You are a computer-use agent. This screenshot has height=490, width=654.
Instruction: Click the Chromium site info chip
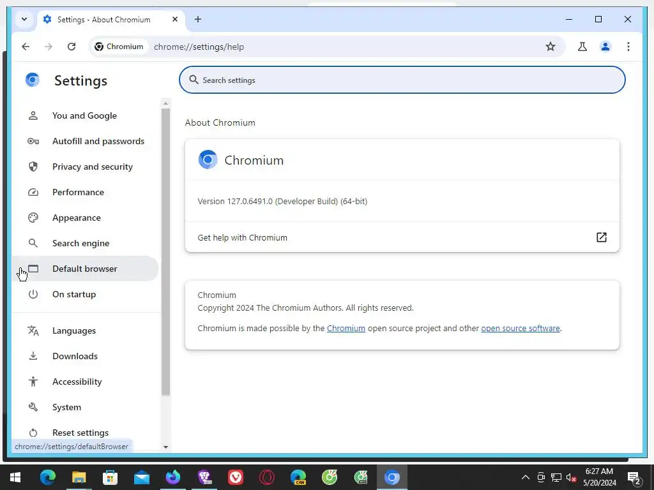click(x=119, y=47)
